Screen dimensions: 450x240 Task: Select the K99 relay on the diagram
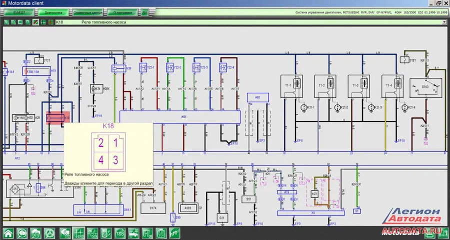(119, 68)
